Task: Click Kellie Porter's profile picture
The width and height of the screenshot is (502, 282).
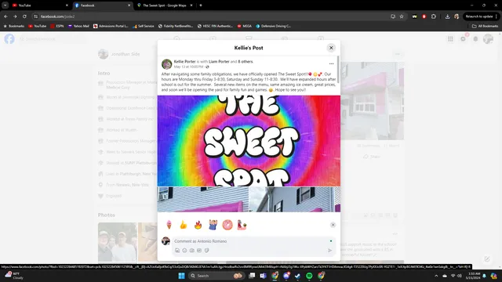Action: tap(166, 64)
